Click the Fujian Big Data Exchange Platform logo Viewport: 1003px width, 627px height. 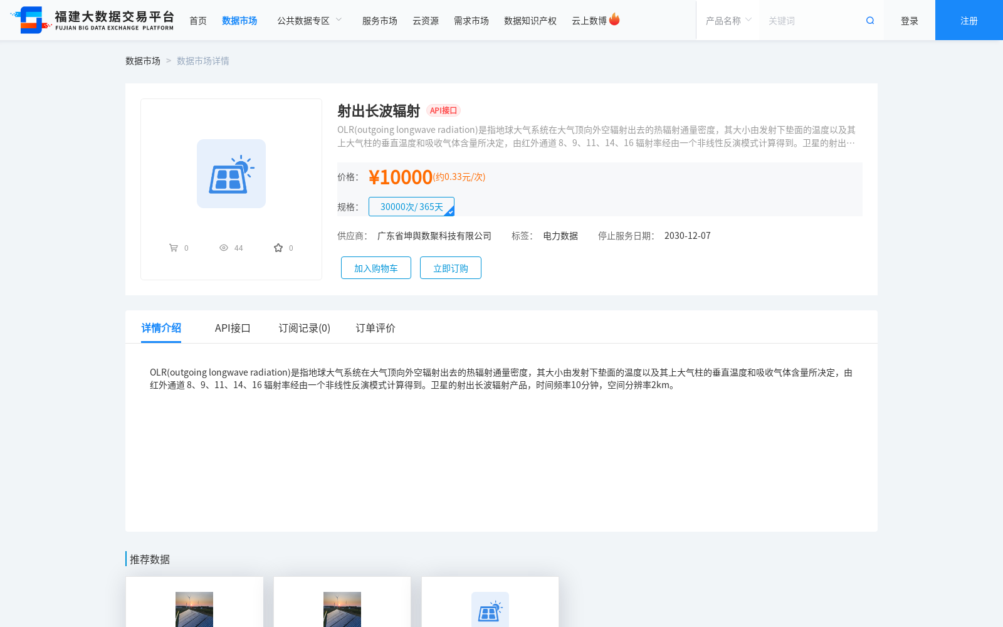92,20
